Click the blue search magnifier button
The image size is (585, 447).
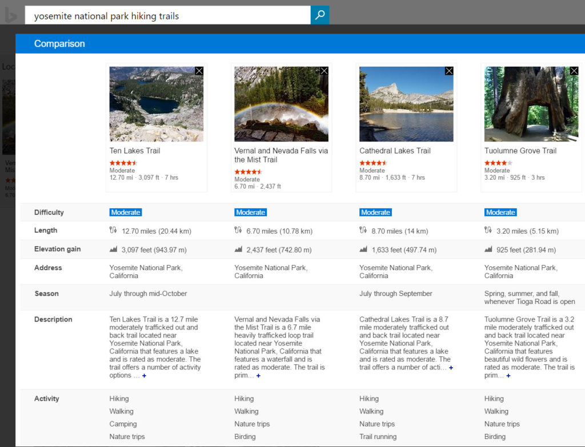pyautogui.click(x=319, y=15)
